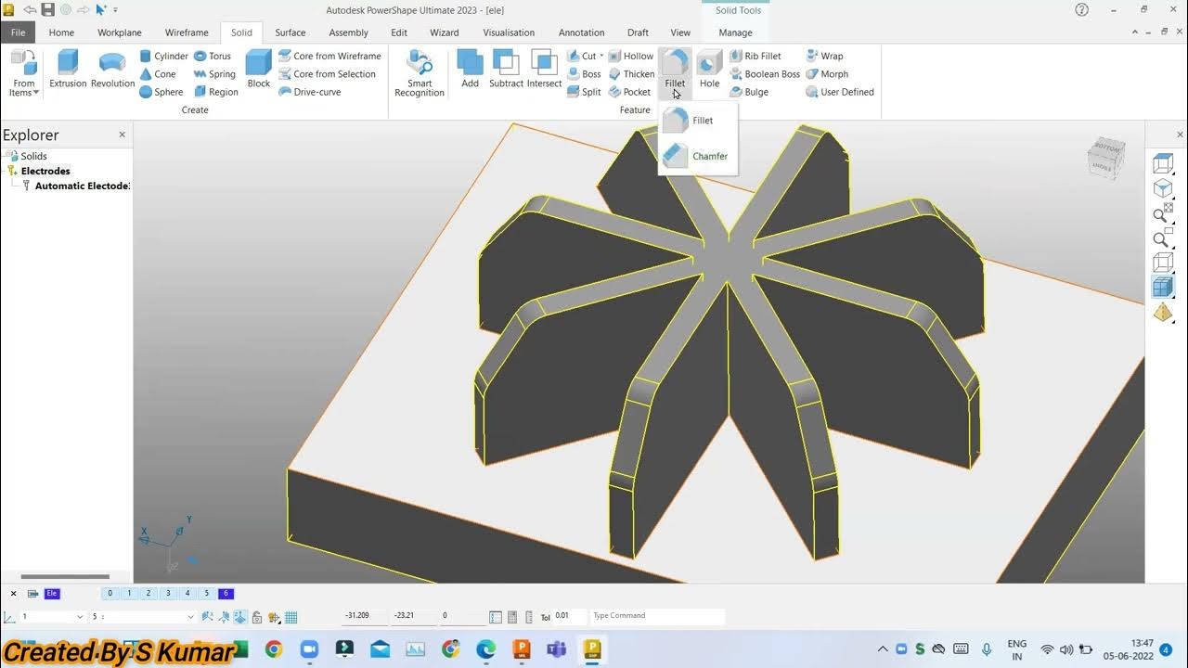Create a Torus primitive
Screen dimensions: 1188x668
click(213, 57)
